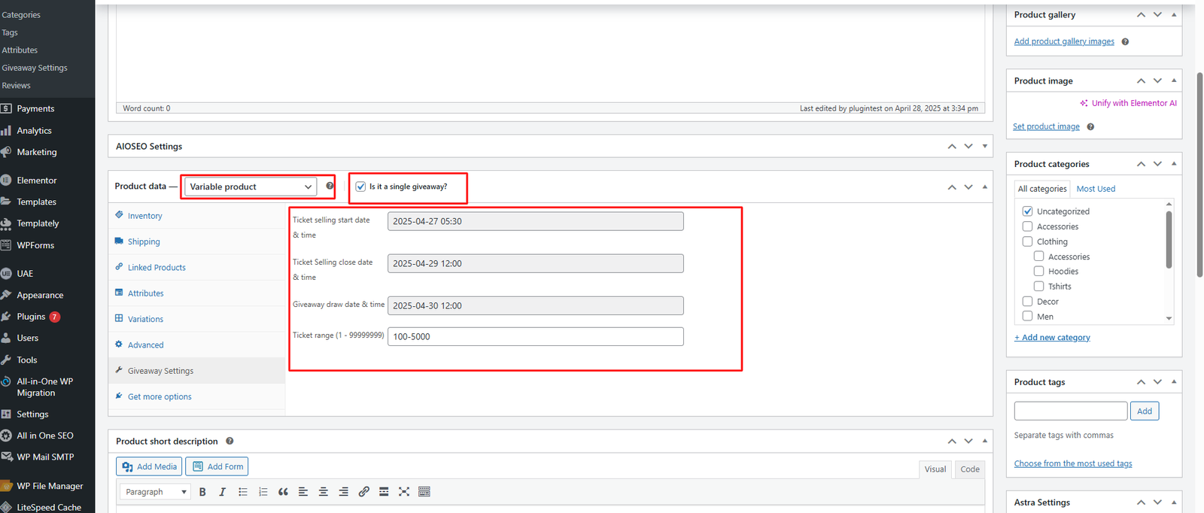This screenshot has height=513, width=1204.
Task: Collapse the AIOSEO Settings panel
Action: pyautogui.click(x=984, y=147)
